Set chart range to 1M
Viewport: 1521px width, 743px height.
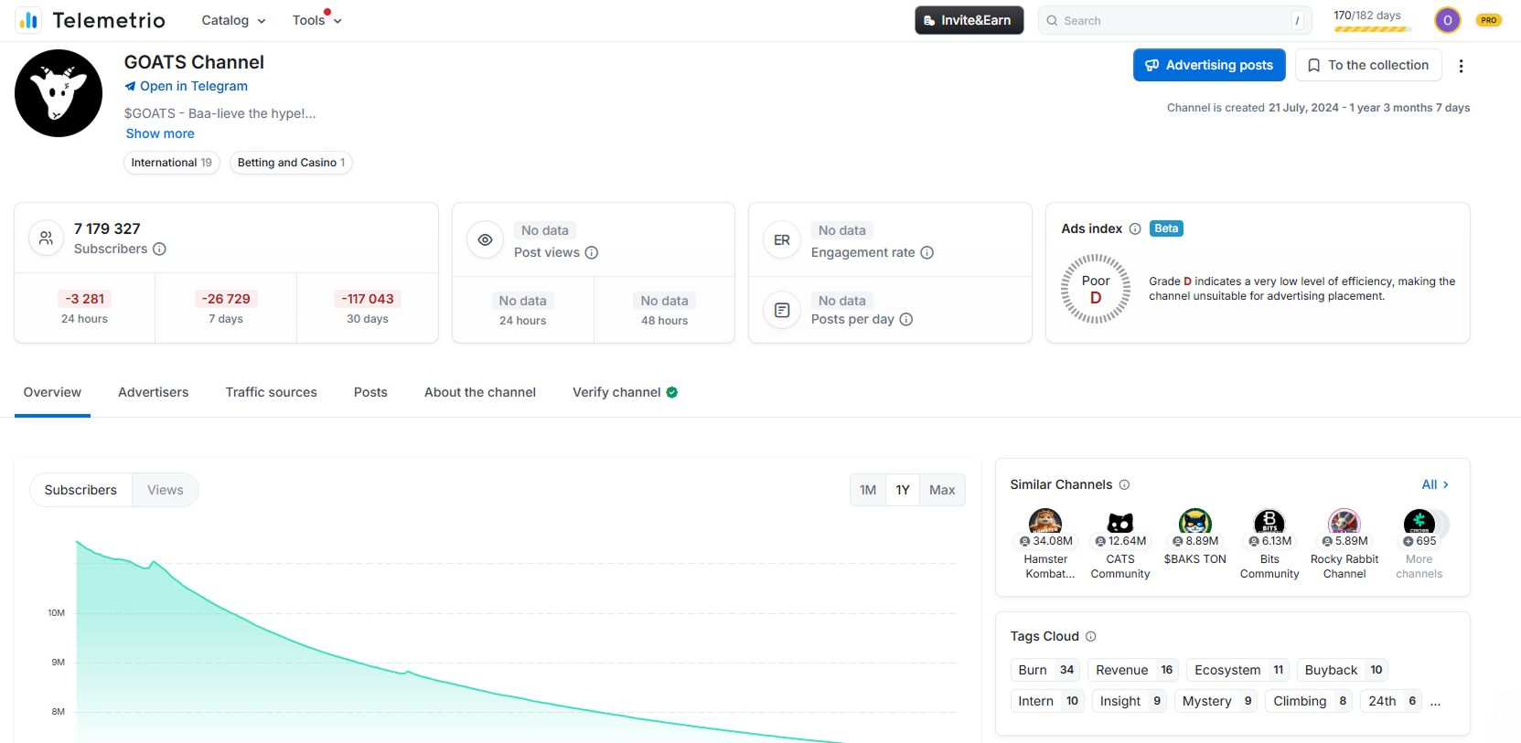tap(868, 490)
